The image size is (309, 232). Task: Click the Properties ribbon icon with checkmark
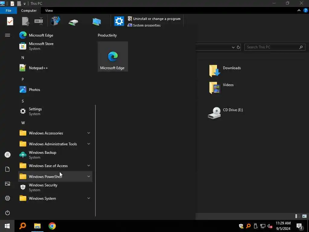[10, 21]
